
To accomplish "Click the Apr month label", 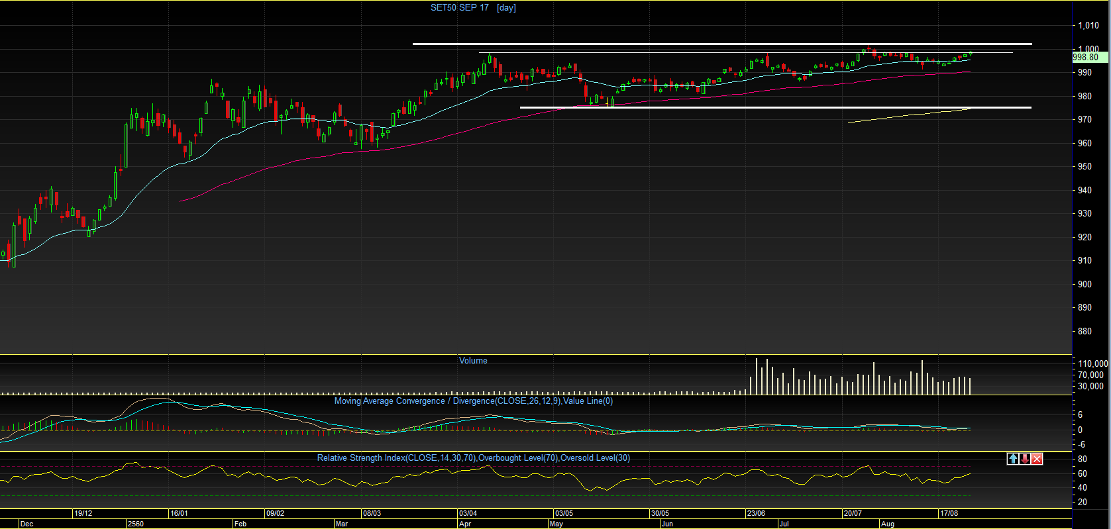I will [x=465, y=524].
